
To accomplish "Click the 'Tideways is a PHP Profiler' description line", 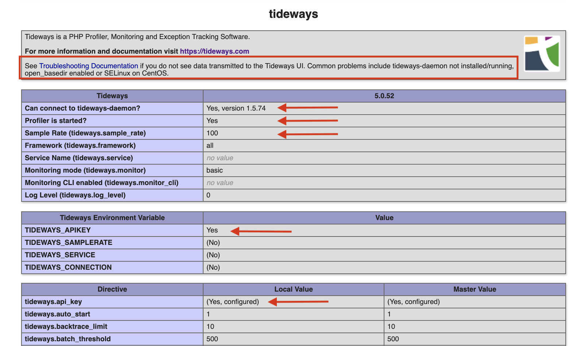I will click(x=138, y=37).
